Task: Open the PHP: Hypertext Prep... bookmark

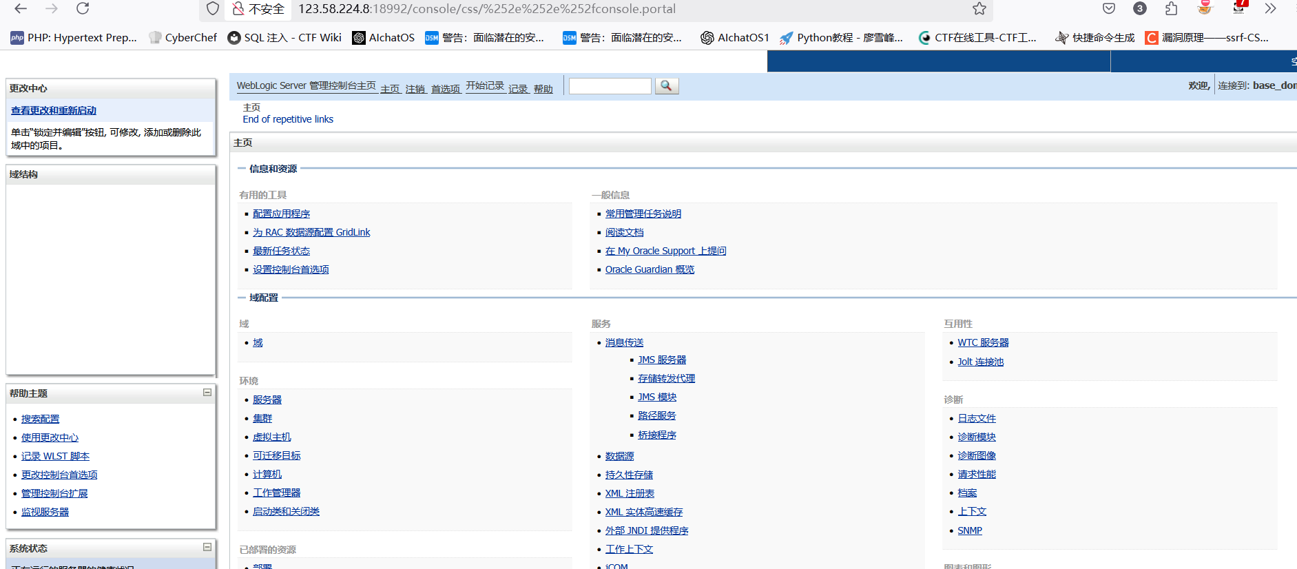Action: [74, 38]
